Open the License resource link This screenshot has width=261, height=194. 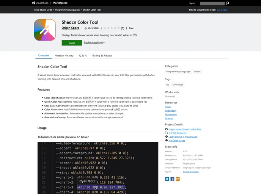tap(169, 118)
